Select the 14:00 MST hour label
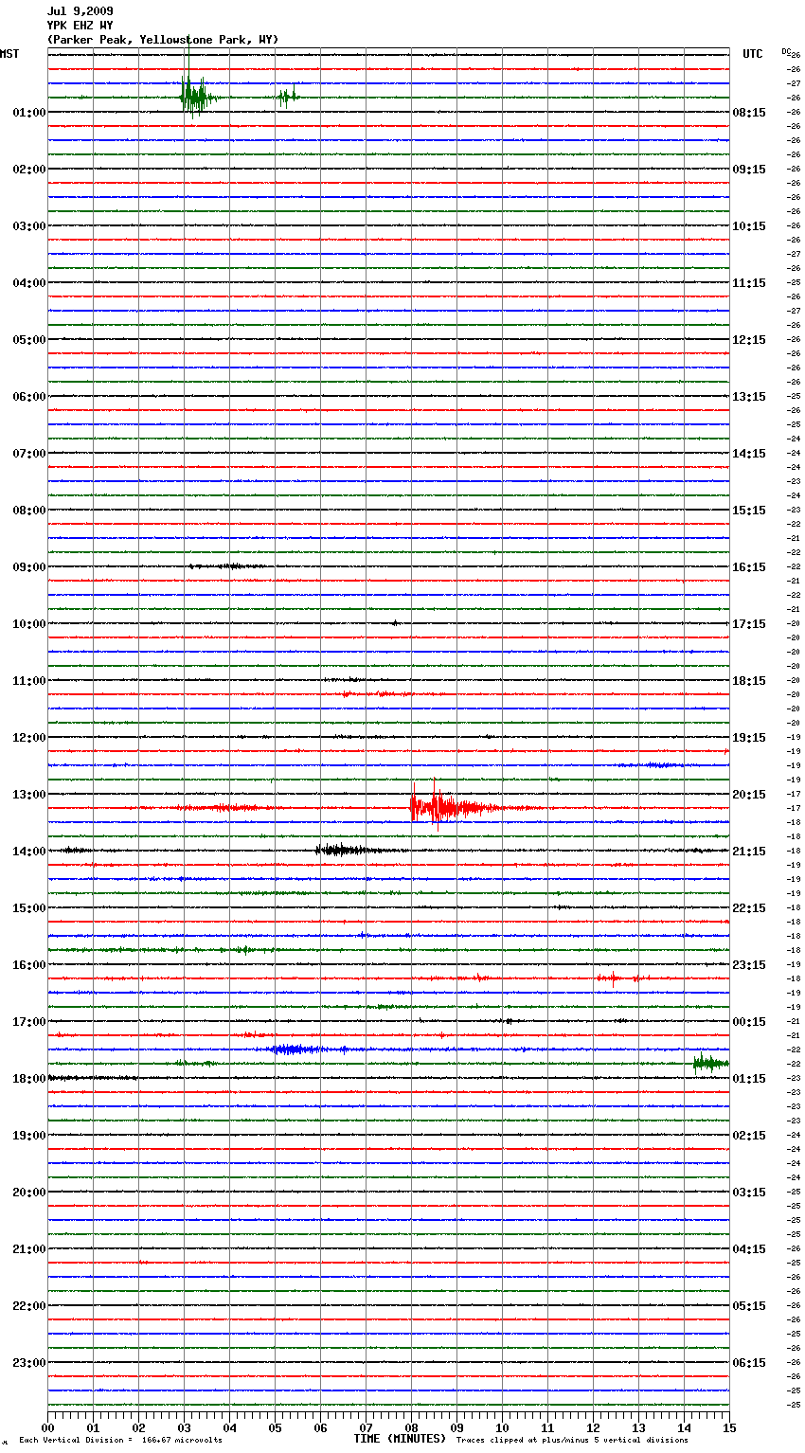 click(x=28, y=852)
